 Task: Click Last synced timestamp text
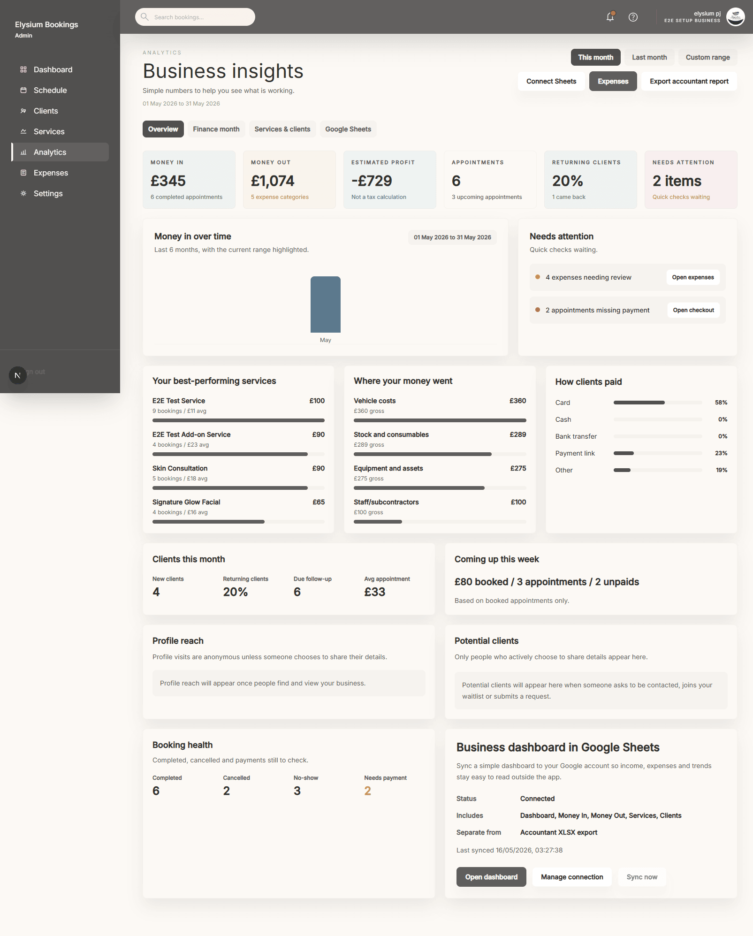pyautogui.click(x=510, y=850)
